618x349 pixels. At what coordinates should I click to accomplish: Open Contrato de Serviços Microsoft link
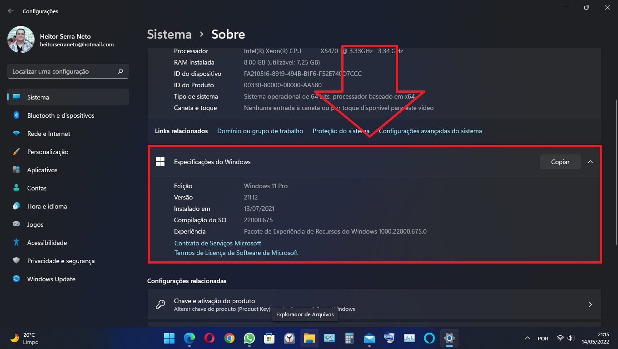tap(218, 243)
